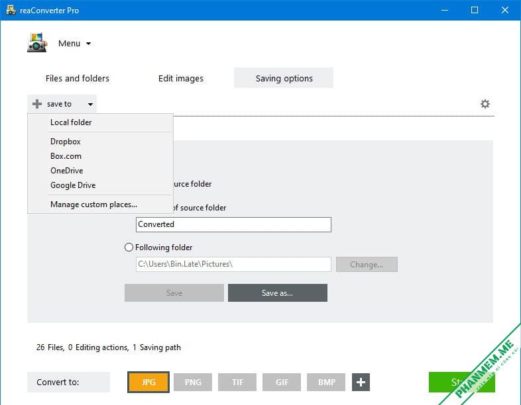Open the settings gear icon
This screenshot has height=405, width=521.
pos(485,104)
